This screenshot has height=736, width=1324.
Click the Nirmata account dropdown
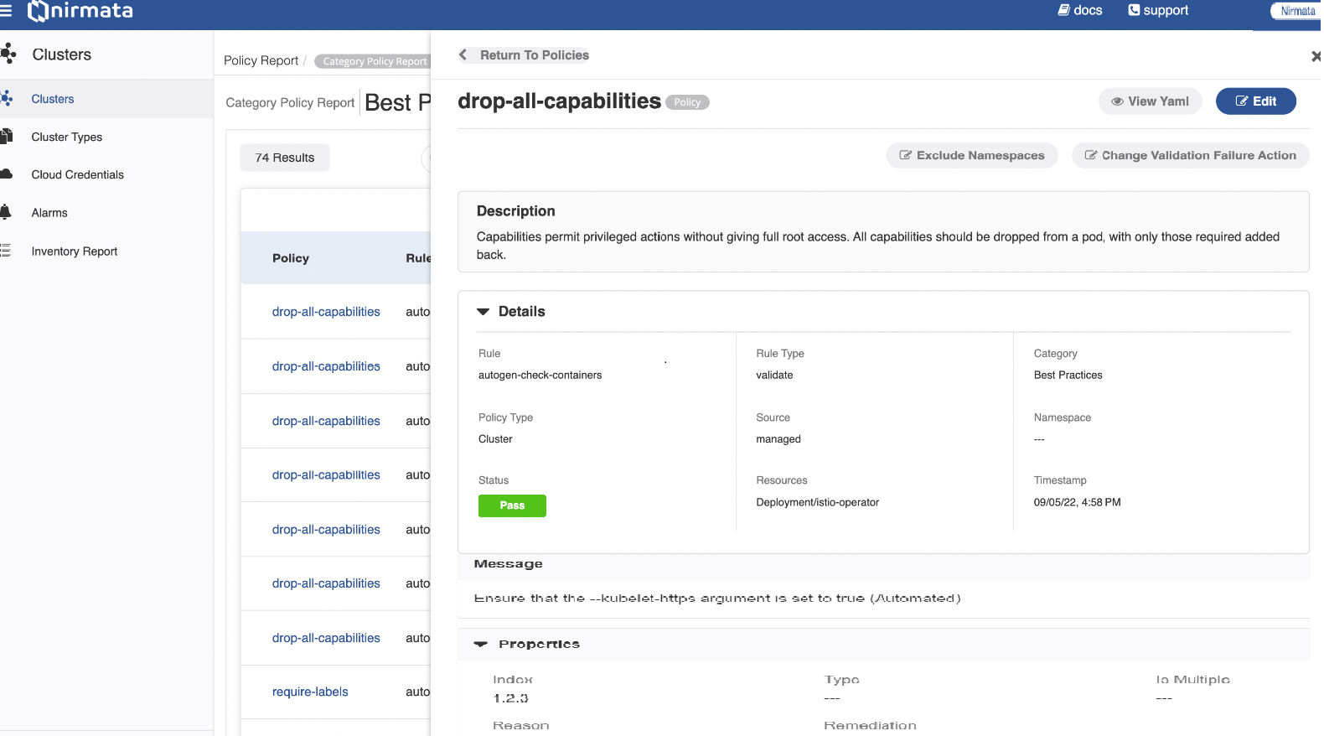(1296, 11)
